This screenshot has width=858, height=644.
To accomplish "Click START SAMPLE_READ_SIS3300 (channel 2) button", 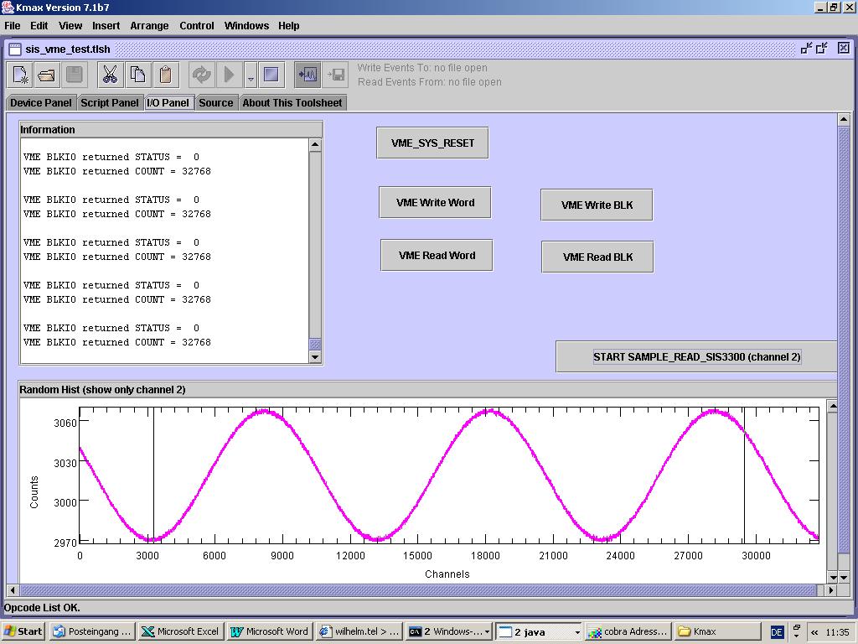I will click(696, 357).
